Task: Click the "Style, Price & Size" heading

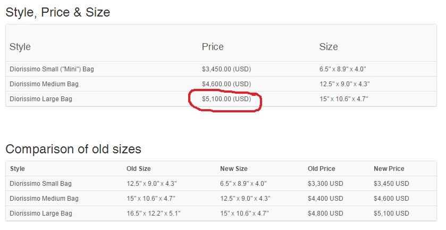Action: (58, 12)
